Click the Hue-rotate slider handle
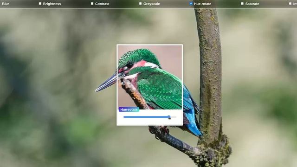297x167 pixels. (x=169, y=117)
